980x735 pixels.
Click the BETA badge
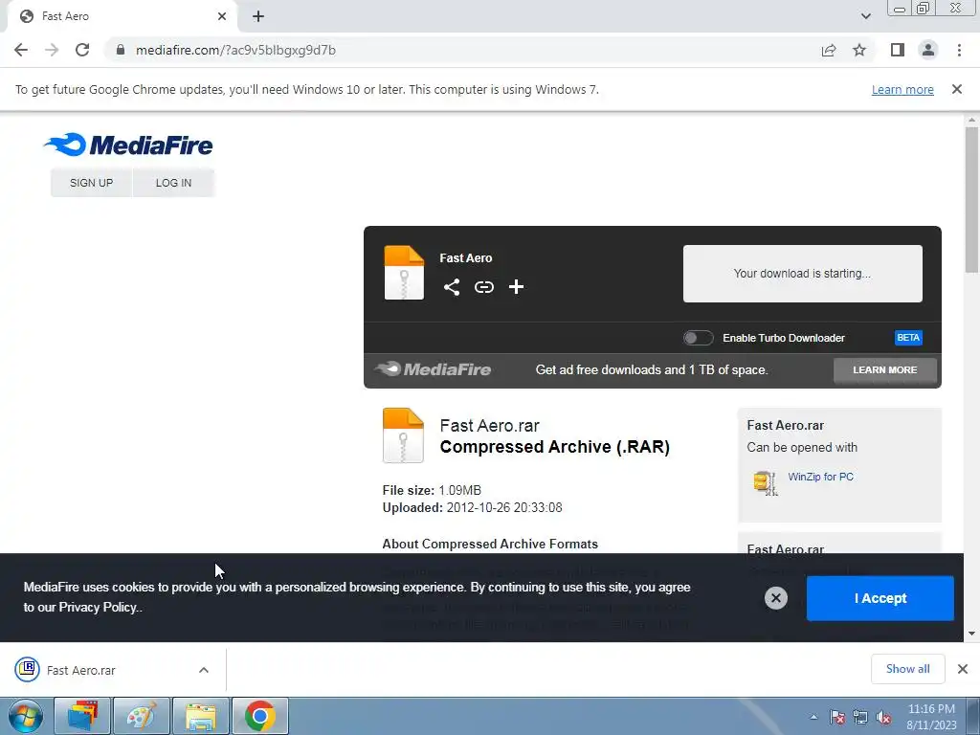[908, 338]
